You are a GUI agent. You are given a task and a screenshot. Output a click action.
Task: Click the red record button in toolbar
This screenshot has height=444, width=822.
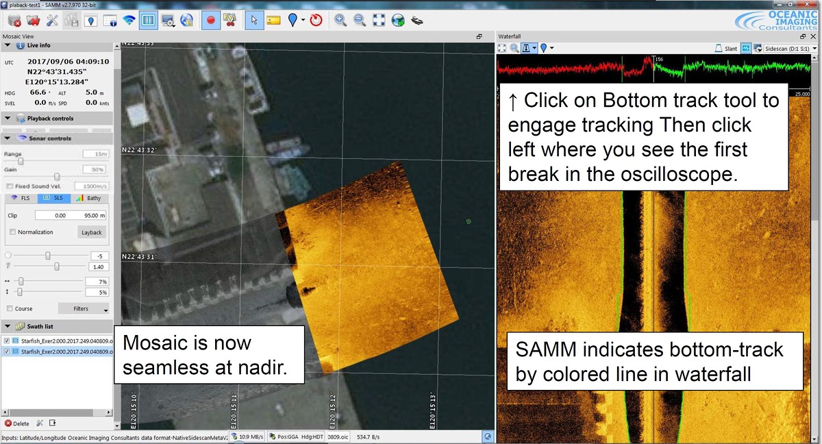pyautogui.click(x=211, y=20)
